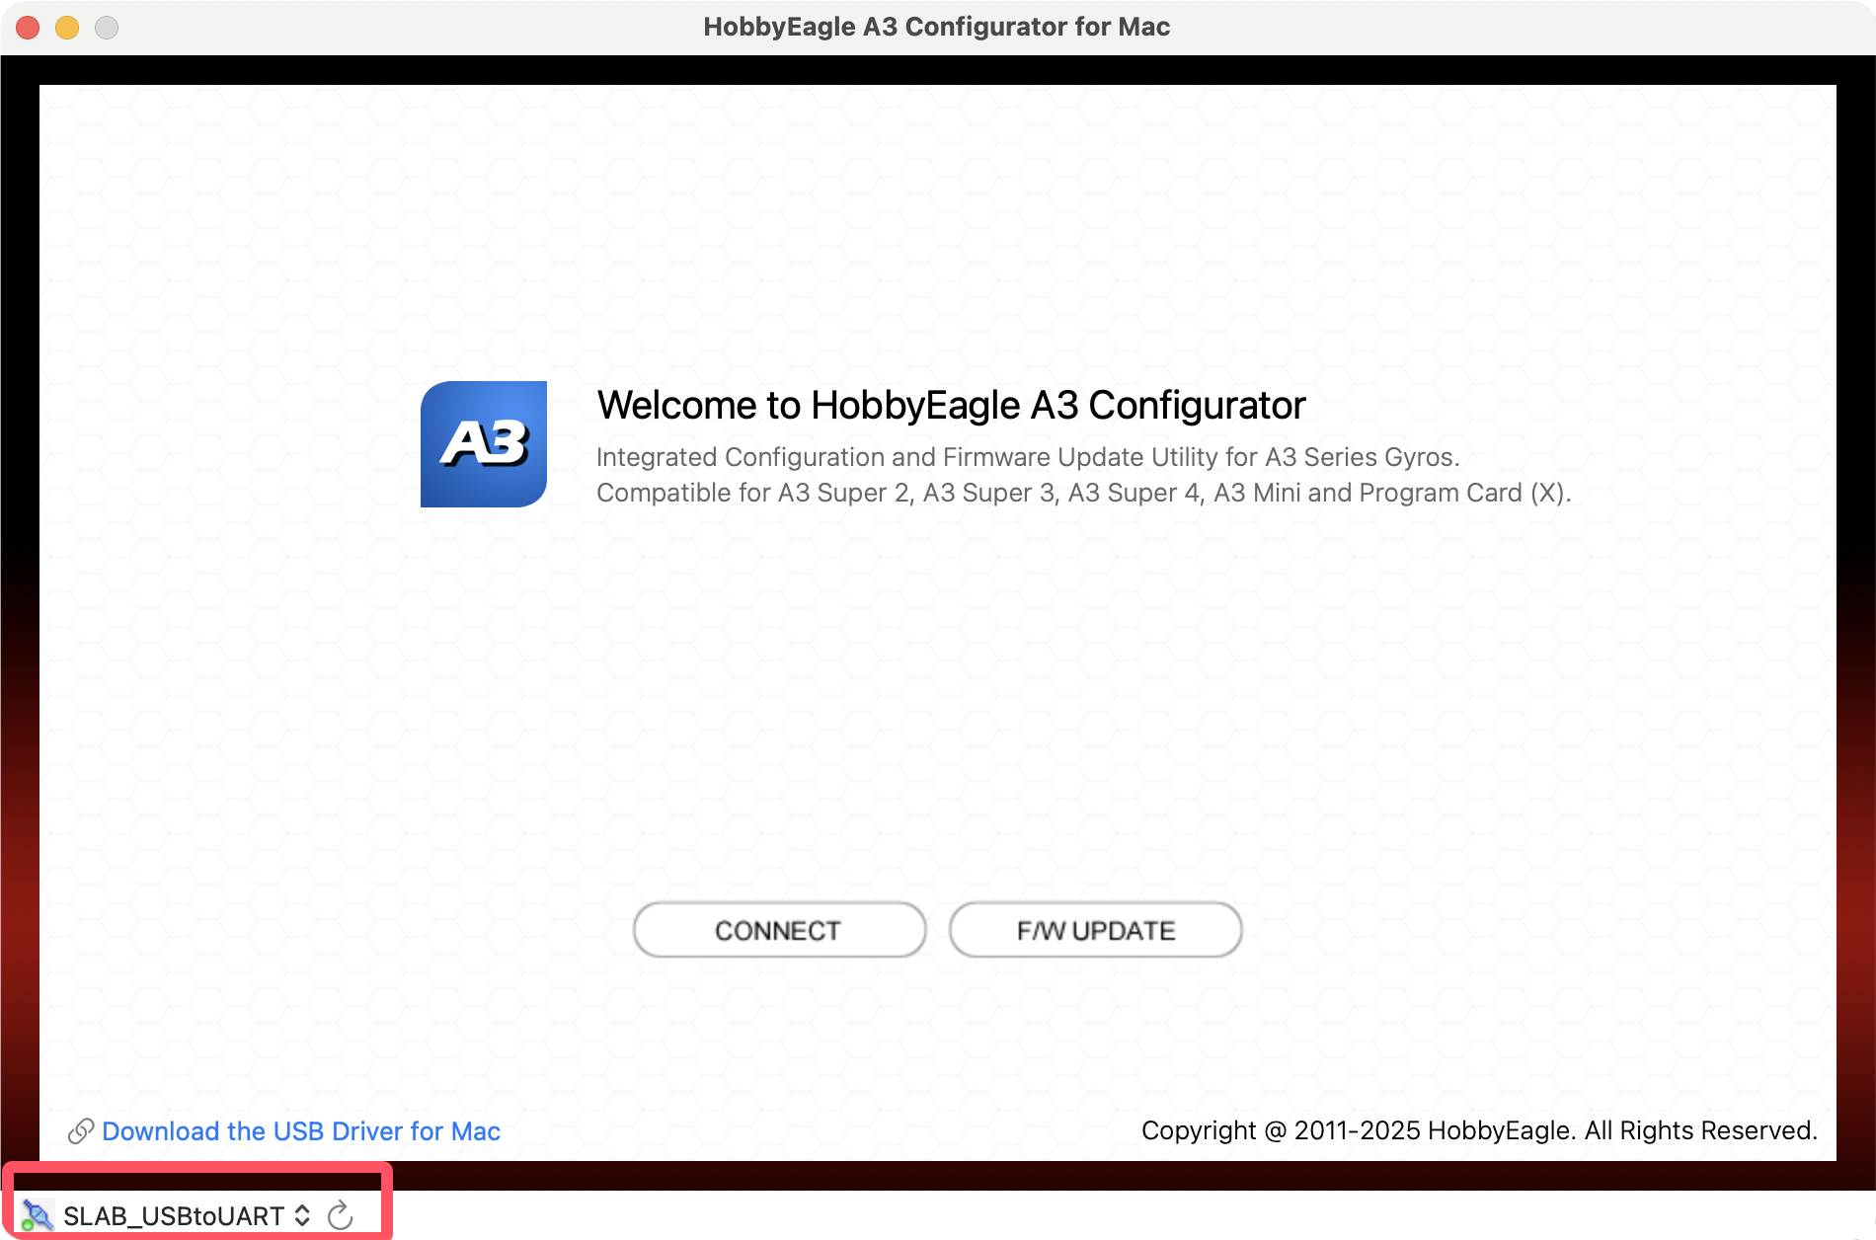
Task: Click the compatible A3 models description line
Action: 1083,493
